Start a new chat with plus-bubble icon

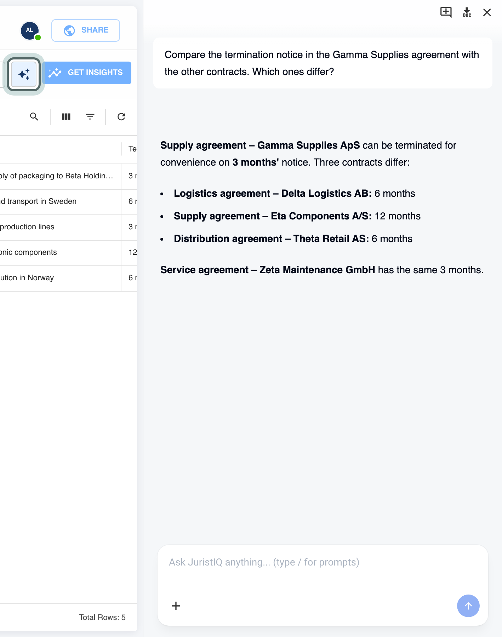(446, 12)
